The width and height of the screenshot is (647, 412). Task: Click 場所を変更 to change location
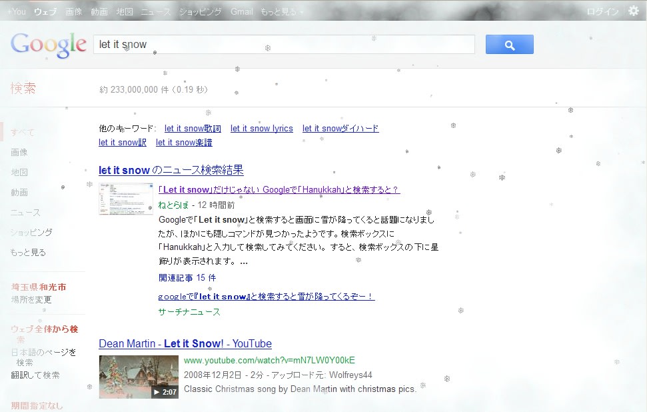[x=31, y=299]
